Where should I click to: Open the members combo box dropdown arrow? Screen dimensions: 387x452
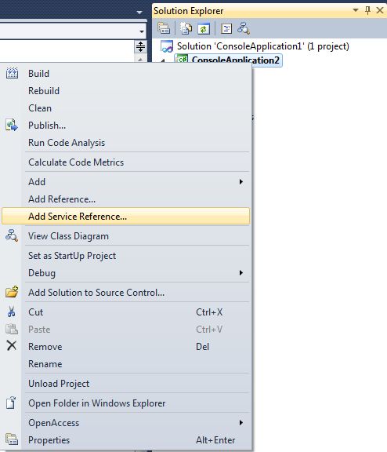pyautogui.click(x=141, y=31)
